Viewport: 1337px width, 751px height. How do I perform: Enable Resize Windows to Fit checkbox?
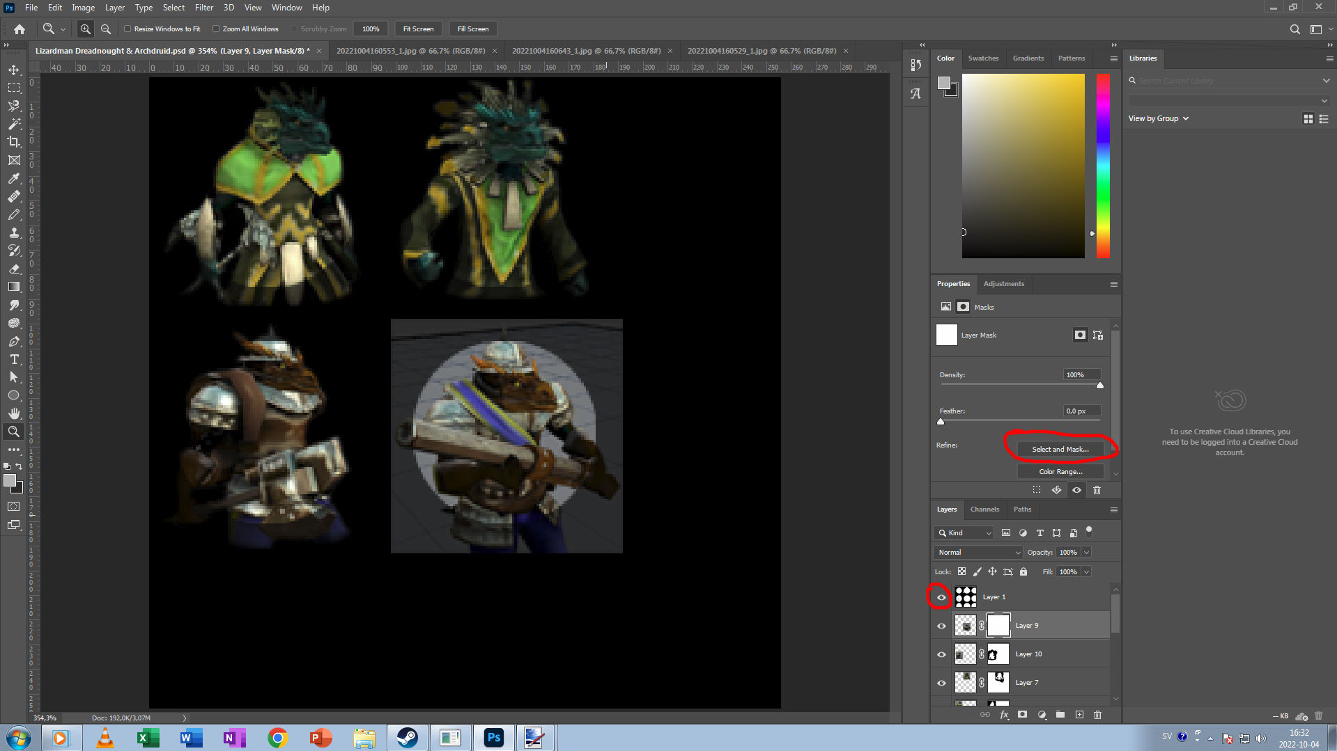tap(127, 29)
